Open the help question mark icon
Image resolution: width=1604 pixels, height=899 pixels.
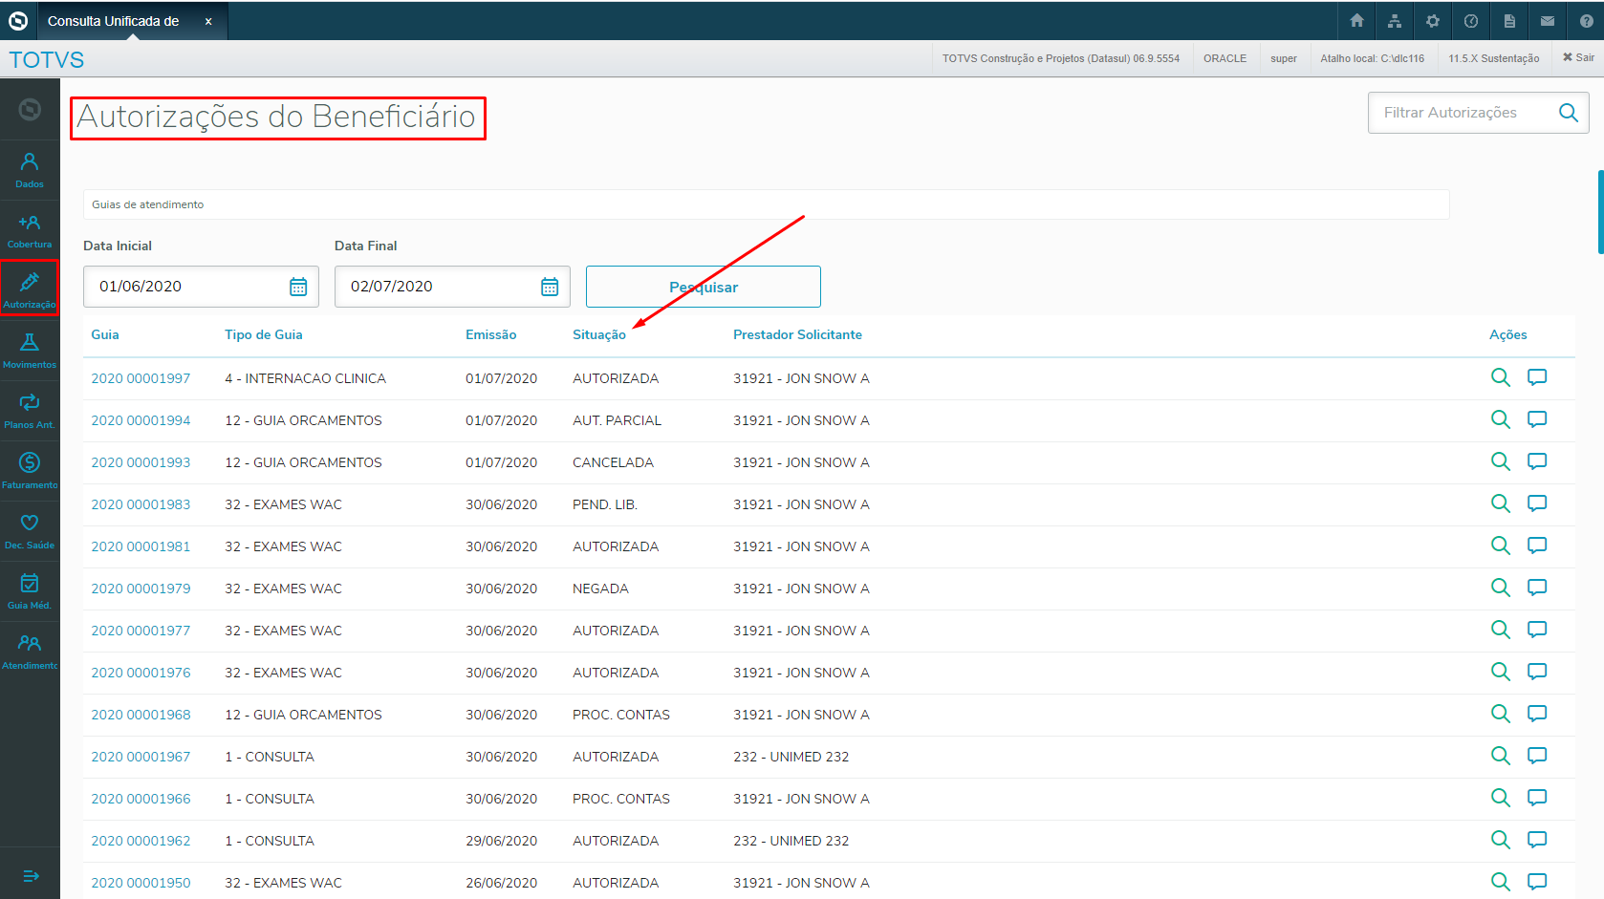[1587, 20]
